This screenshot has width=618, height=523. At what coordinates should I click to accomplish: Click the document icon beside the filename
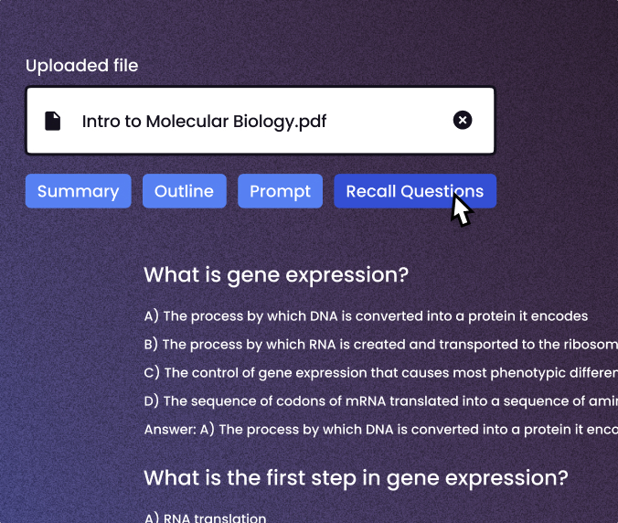pos(53,121)
